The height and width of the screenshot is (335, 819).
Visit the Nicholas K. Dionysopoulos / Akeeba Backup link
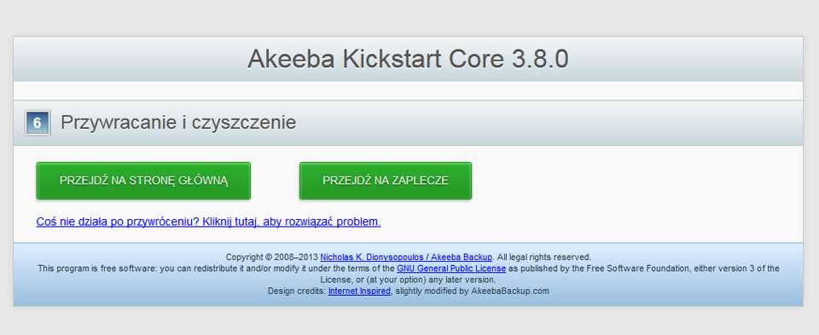tap(406, 257)
